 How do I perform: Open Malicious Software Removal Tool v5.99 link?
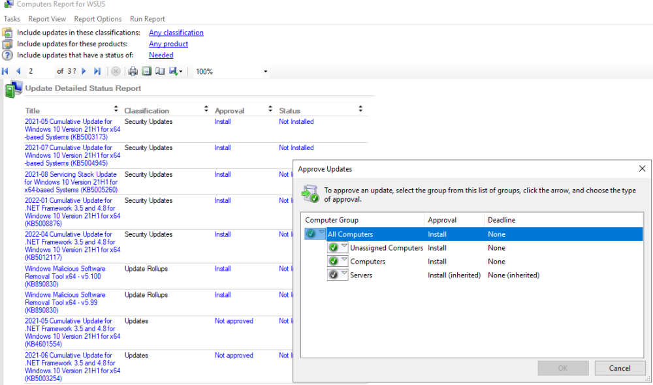click(65, 302)
